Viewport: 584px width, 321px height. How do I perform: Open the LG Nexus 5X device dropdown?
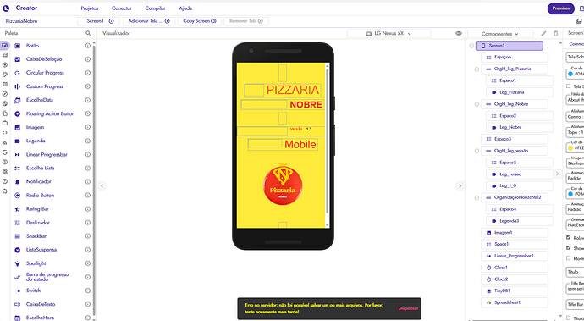[x=388, y=34]
